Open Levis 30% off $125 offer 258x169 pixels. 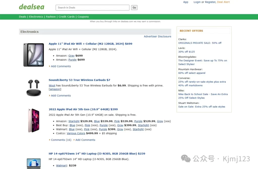click(x=186, y=52)
